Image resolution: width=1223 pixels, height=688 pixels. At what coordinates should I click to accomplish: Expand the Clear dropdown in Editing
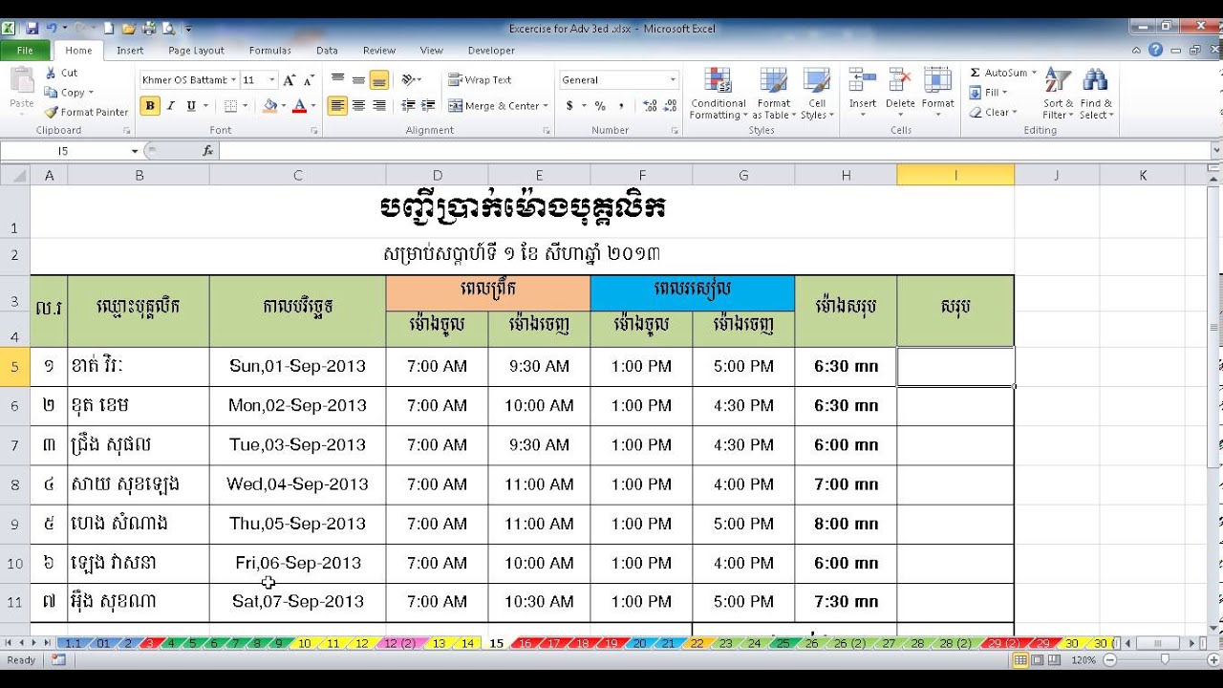[1015, 113]
